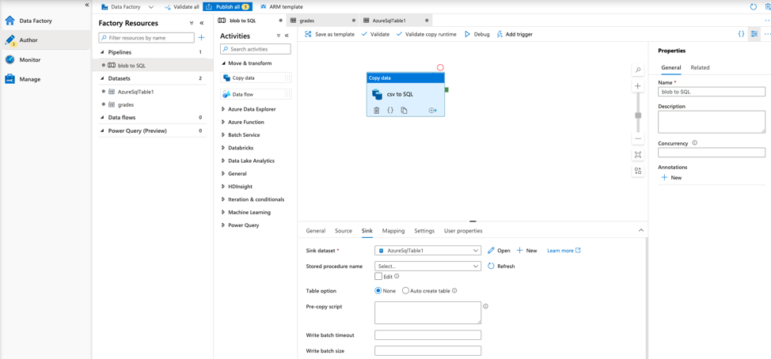Open the Sink dataset dropdown
The height and width of the screenshot is (359, 771).
point(427,251)
